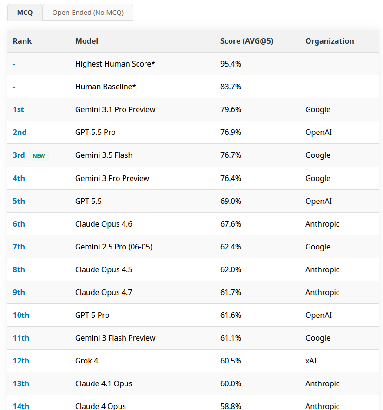Select the Gemini 3.1 Pro Preview model name

click(115, 109)
